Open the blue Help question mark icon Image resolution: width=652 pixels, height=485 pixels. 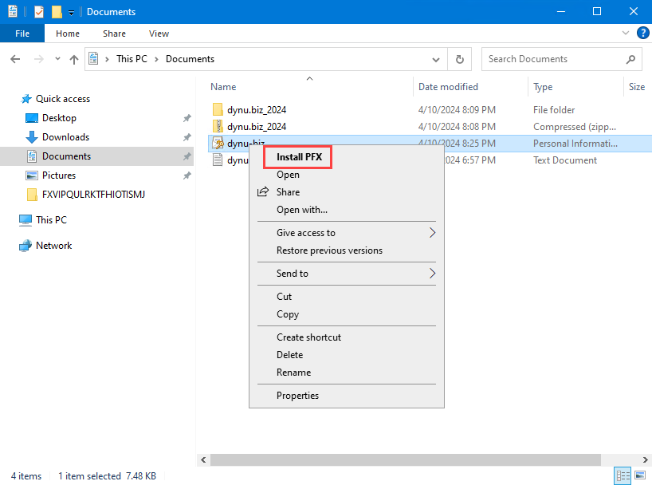click(643, 33)
